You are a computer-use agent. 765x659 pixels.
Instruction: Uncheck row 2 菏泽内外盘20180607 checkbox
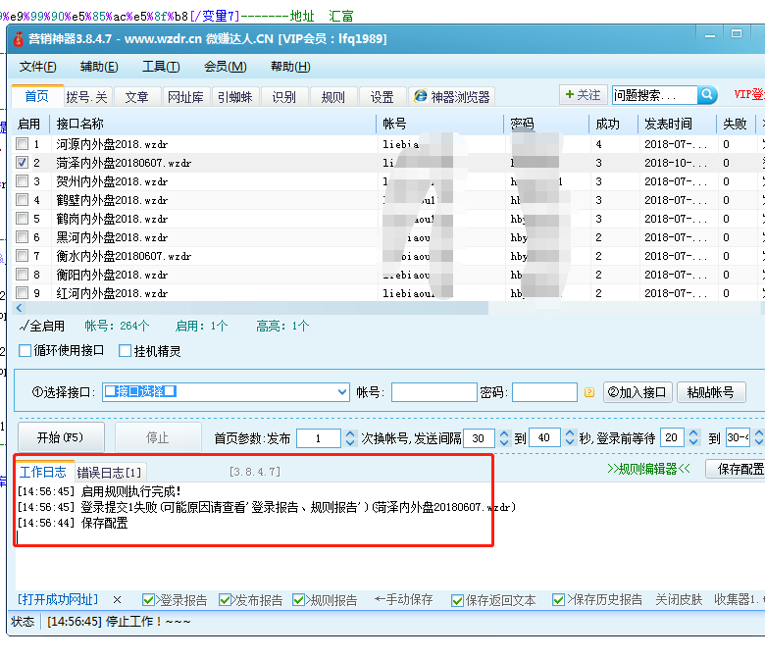[22, 163]
